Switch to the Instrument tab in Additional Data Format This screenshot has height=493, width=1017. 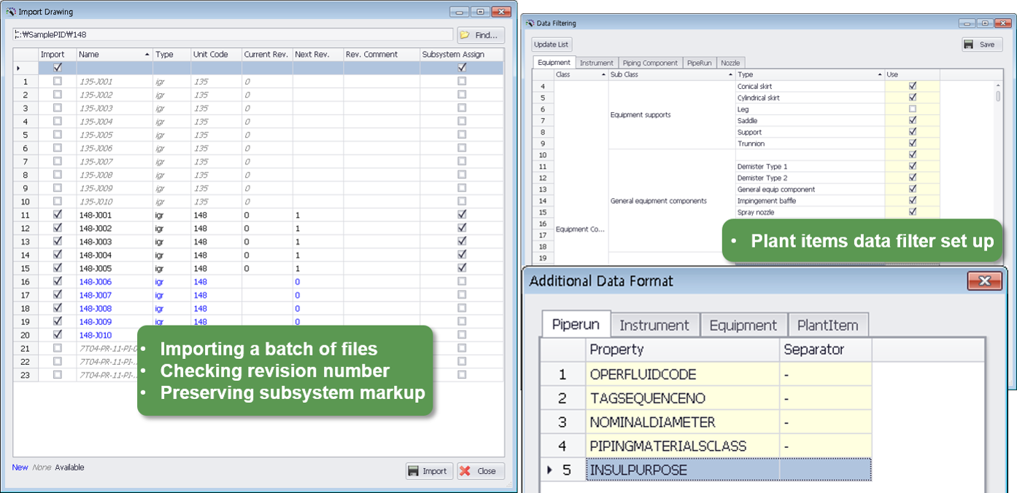click(x=654, y=323)
